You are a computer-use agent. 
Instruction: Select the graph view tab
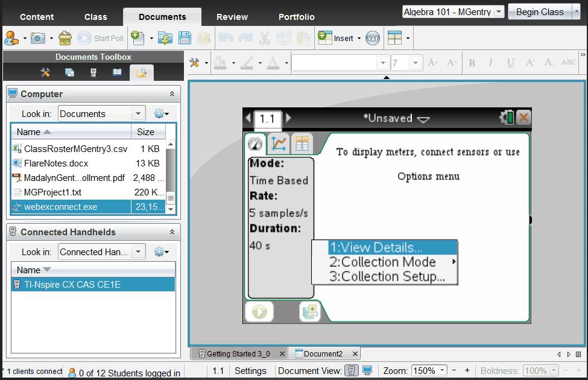278,144
